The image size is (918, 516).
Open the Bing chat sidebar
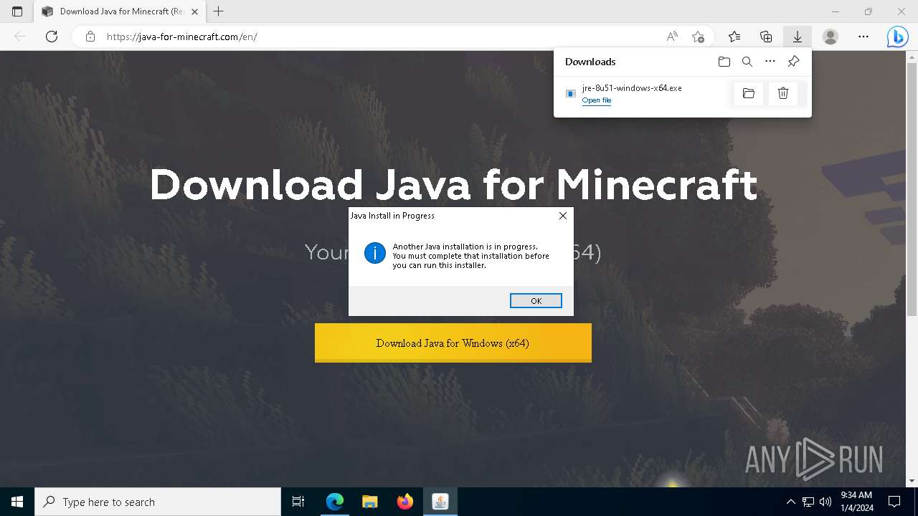point(897,37)
